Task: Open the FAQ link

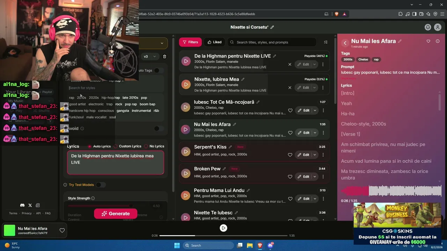Action: 48,213
